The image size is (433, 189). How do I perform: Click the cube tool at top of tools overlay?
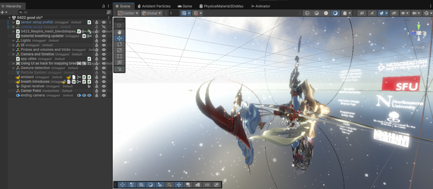pyautogui.click(x=119, y=25)
